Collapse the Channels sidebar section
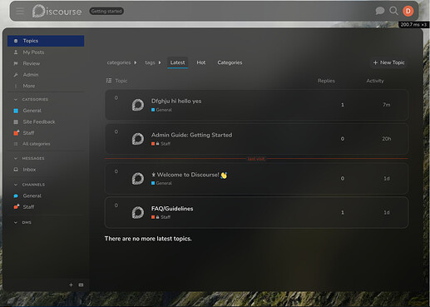Image resolution: width=430 pixels, height=307 pixels. [x=30, y=185]
